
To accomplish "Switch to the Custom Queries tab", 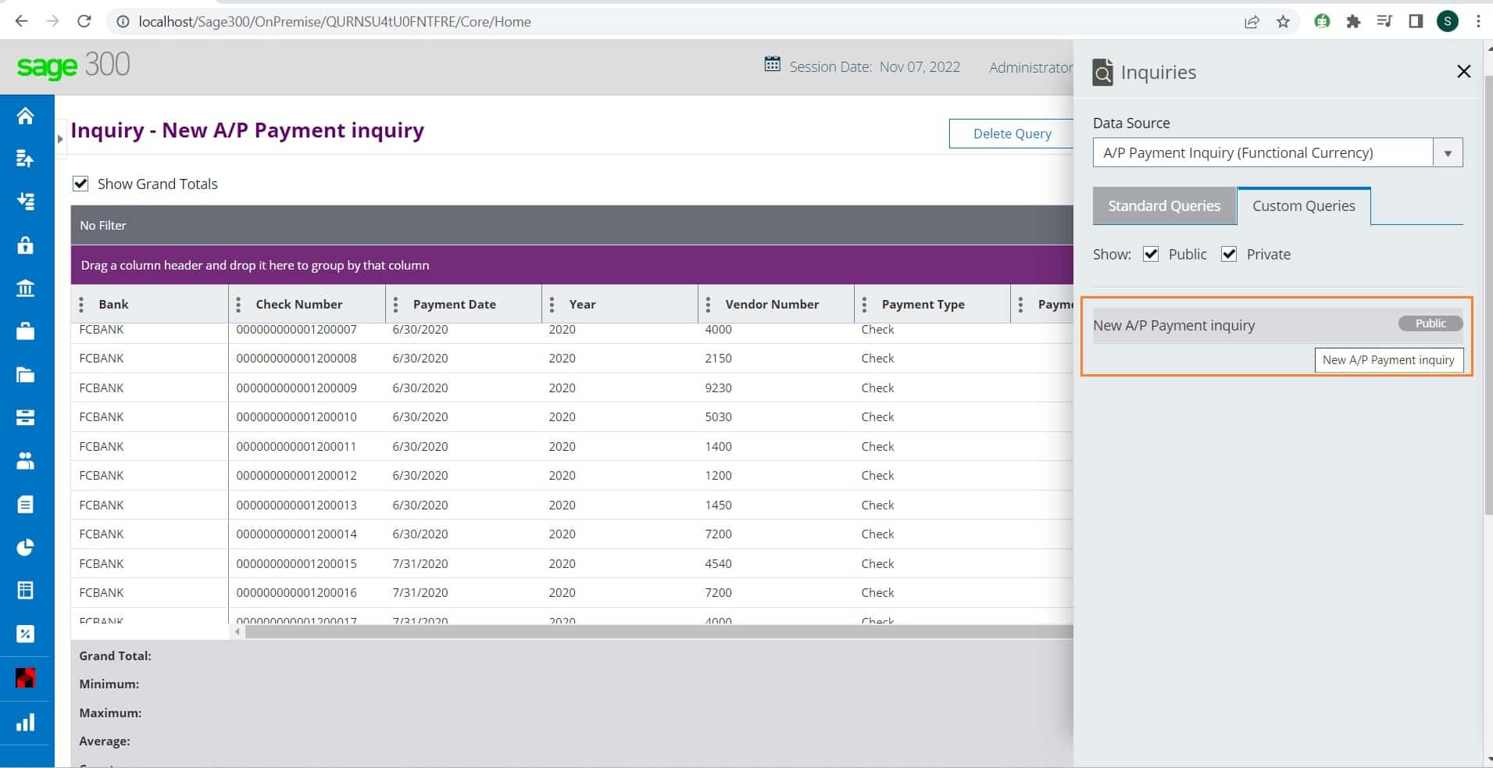I will (x=1304, y=205).
